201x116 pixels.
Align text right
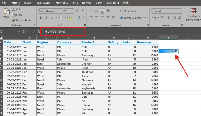[102, 18]
